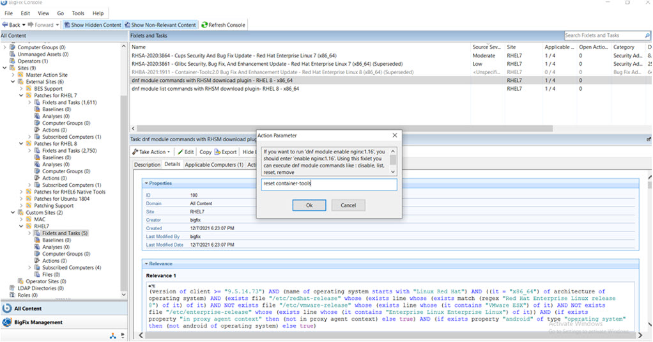Image resolution: width=653 pixels, height=342 pixels.
Task: Click the Export icon in task toolbar
Action: click(x=217, y=152)
